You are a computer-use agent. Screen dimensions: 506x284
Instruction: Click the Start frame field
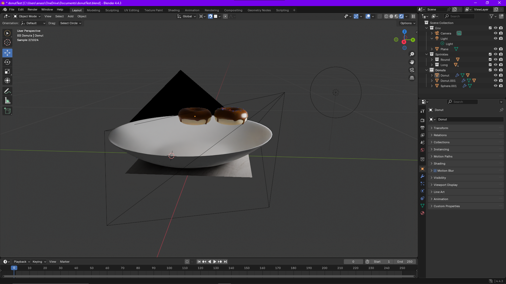[382, 262]
